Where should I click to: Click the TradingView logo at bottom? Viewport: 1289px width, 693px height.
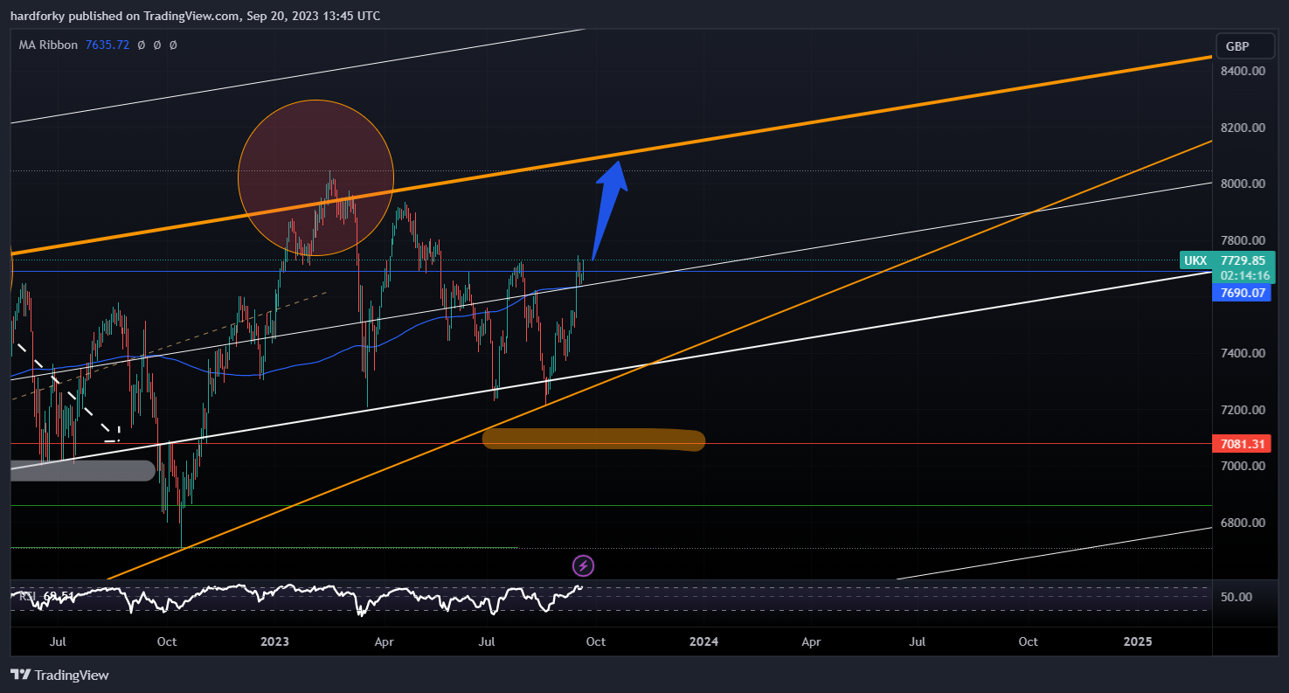pos(59,675)
